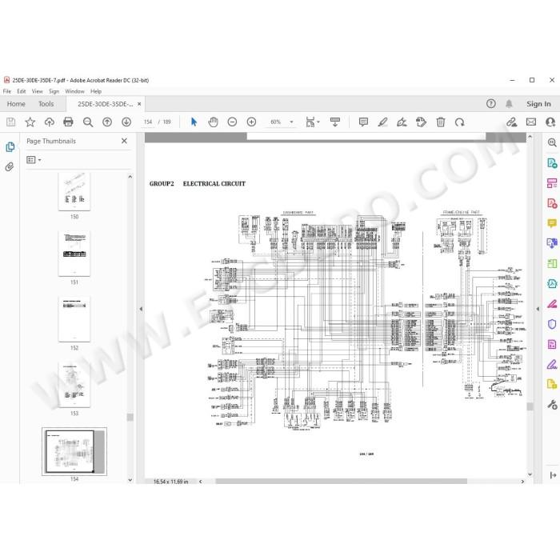Print the document with the printer icon
This screenshot has width=560, height=560.
click(68, 122)
